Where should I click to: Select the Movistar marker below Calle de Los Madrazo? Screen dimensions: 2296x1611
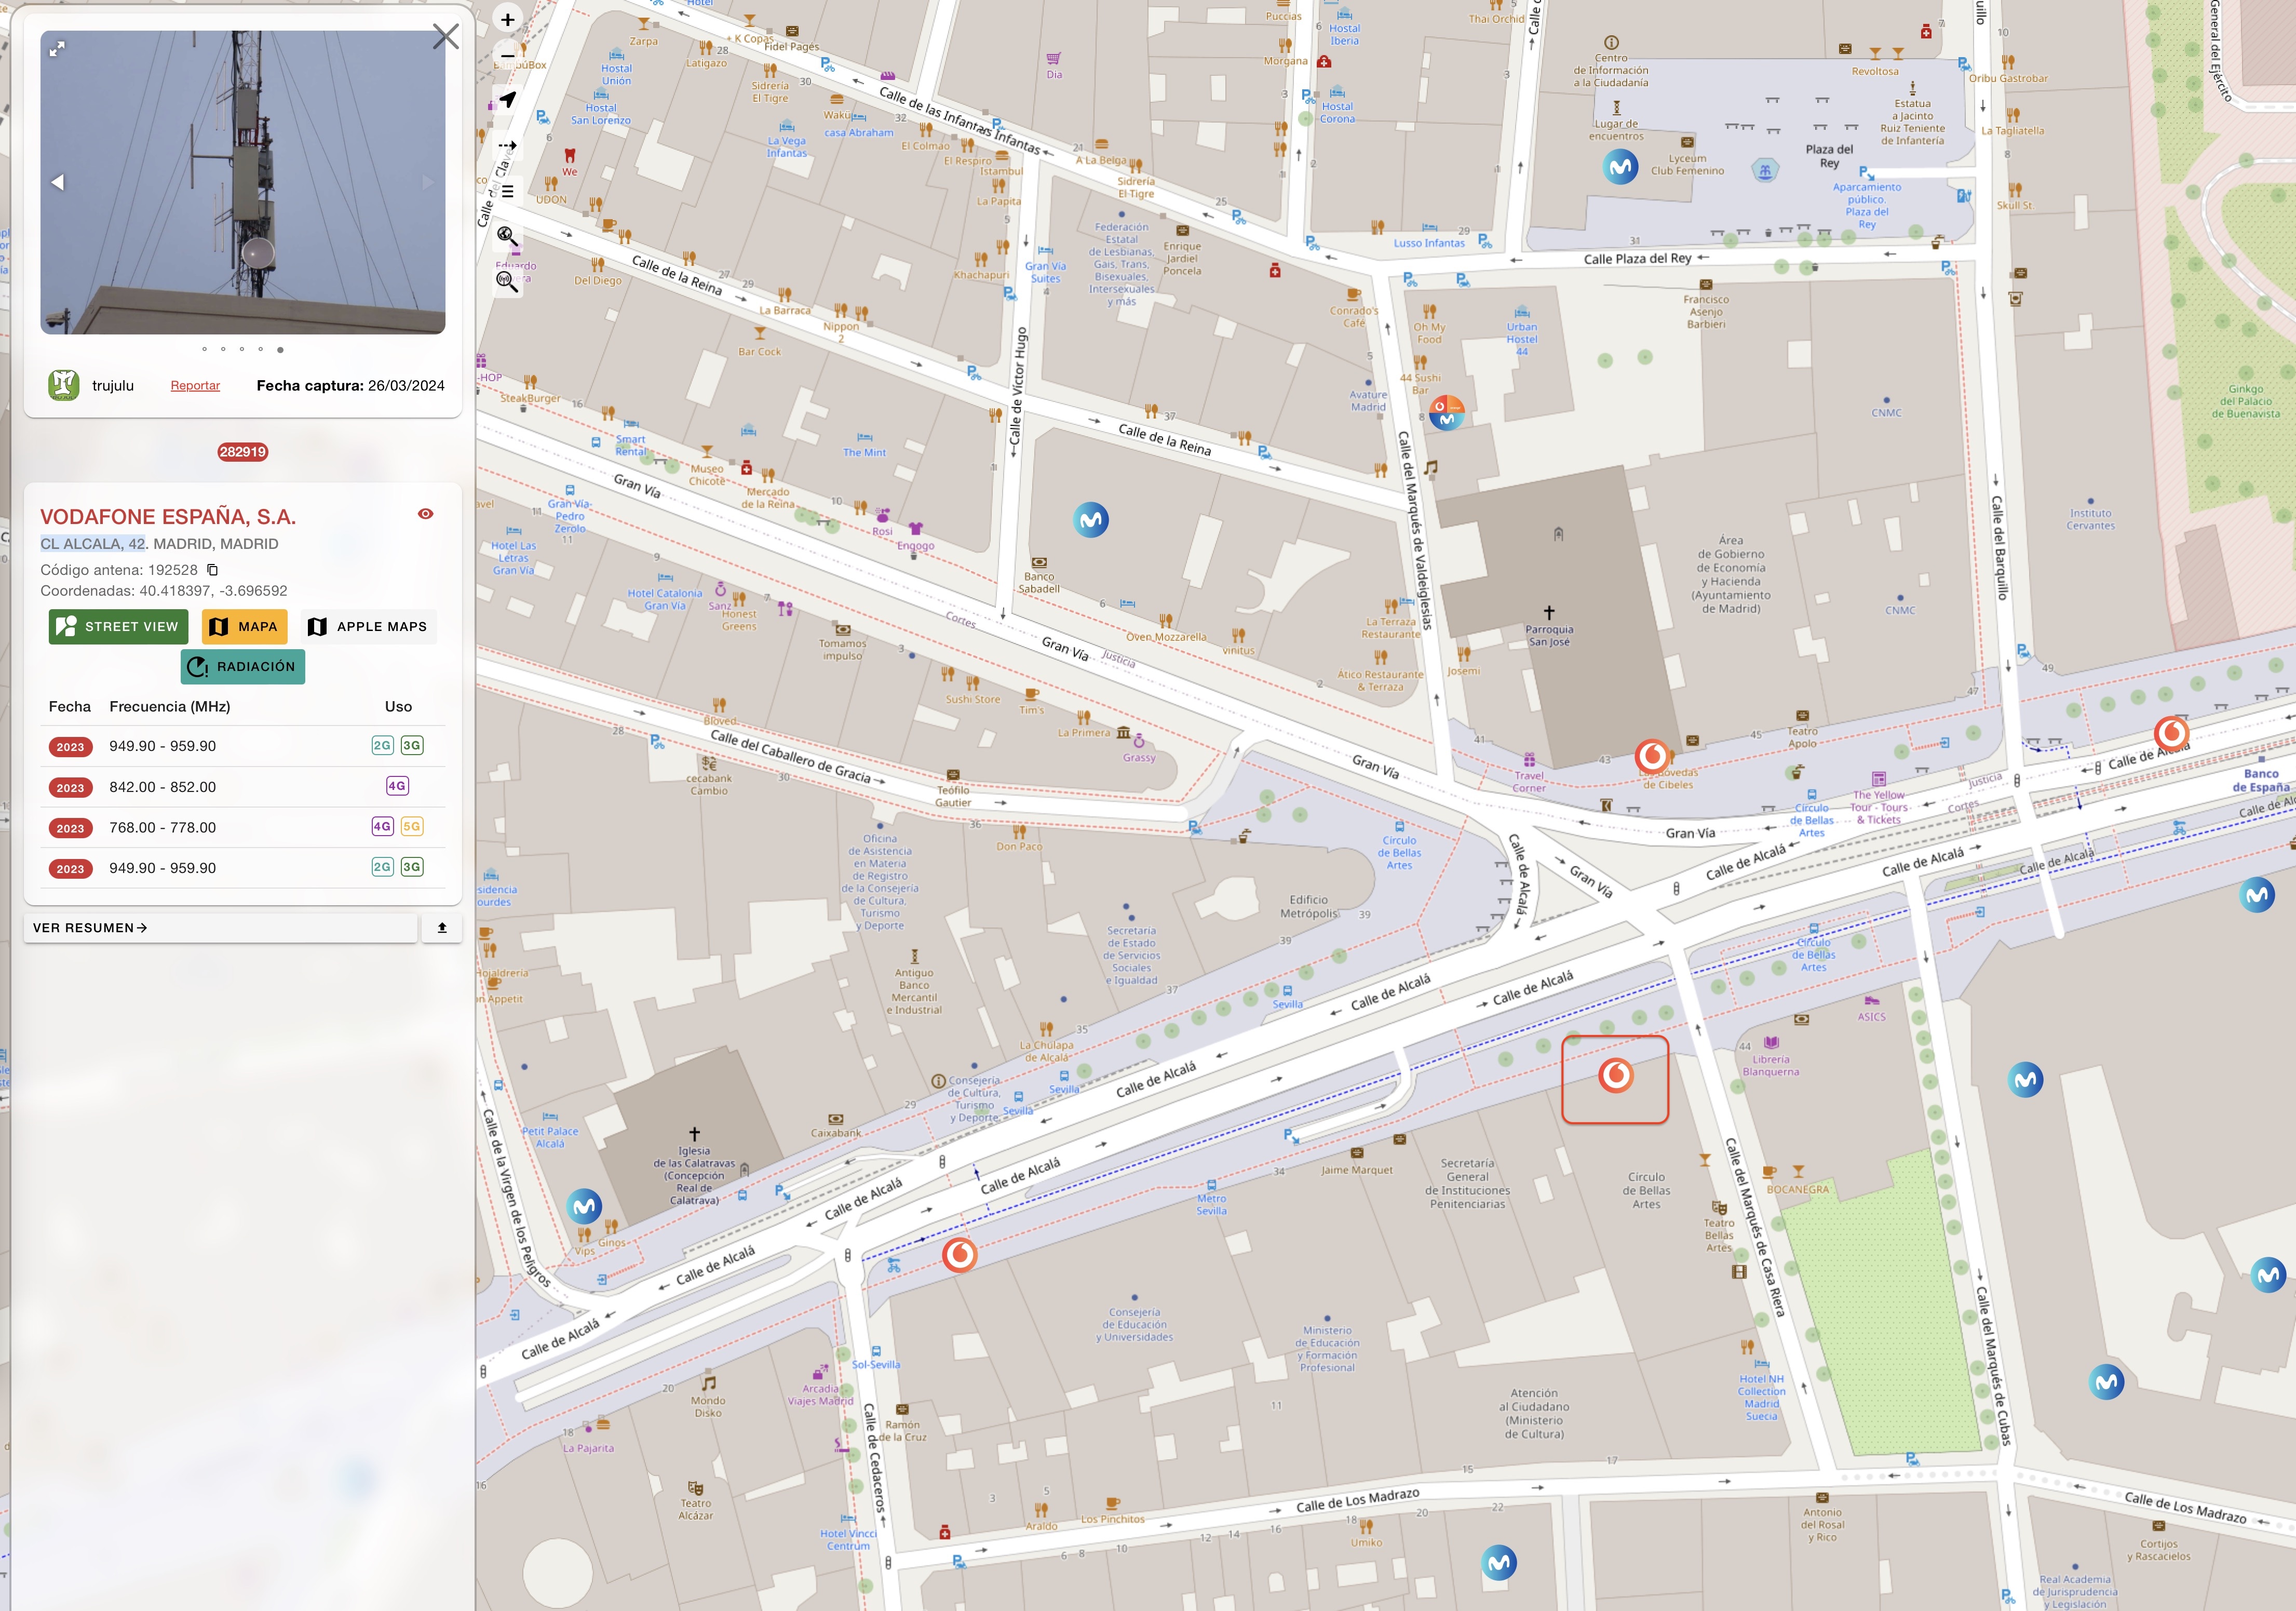tap(1499, 1562)
